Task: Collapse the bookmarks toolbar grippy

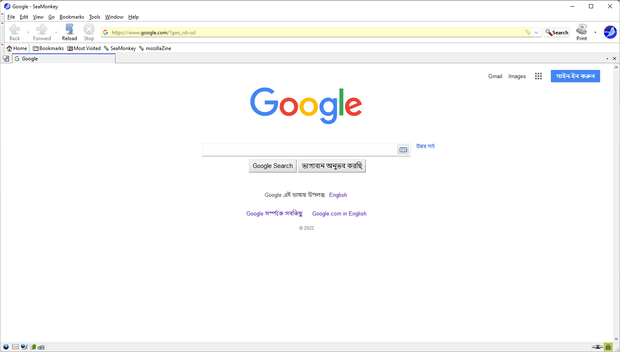Action: 2,48
